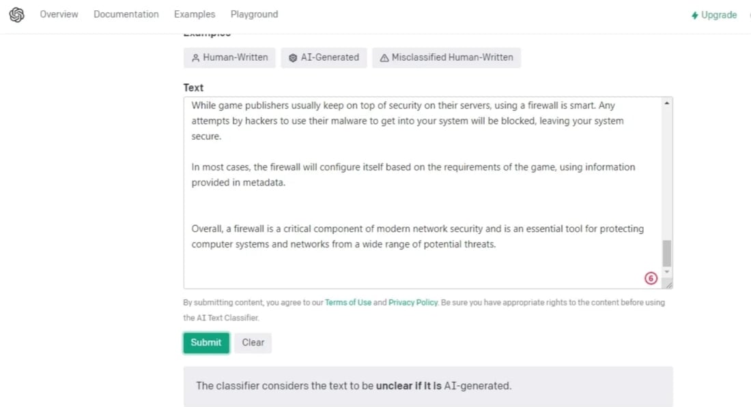Open the Terms of Use link
The height and width of the screenshot is (407, 751).
pyautogui.click(x=348, y=302)
